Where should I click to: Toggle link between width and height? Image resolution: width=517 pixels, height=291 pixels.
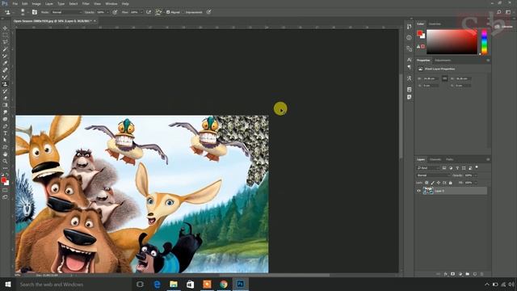click(444, 78)
